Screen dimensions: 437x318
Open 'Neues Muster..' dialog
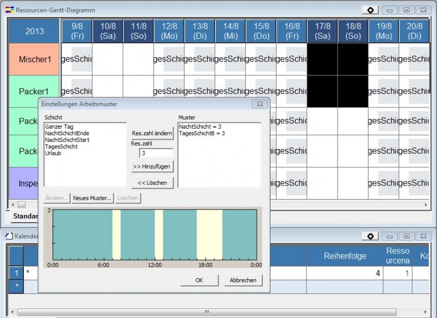point(92,198)
